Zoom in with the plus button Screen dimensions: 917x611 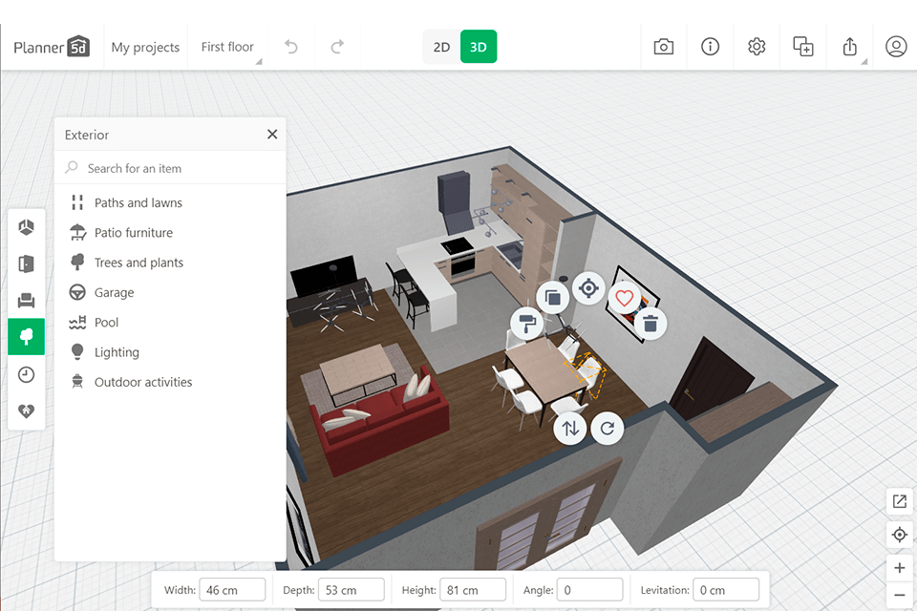point(900,568)
